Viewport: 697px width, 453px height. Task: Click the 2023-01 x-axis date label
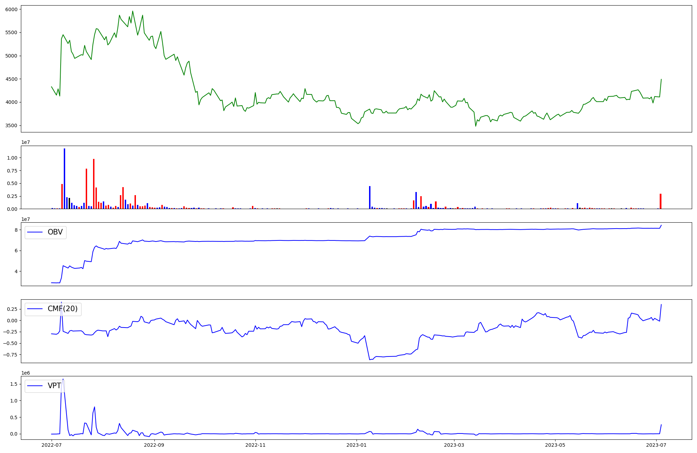pos(357,445)
